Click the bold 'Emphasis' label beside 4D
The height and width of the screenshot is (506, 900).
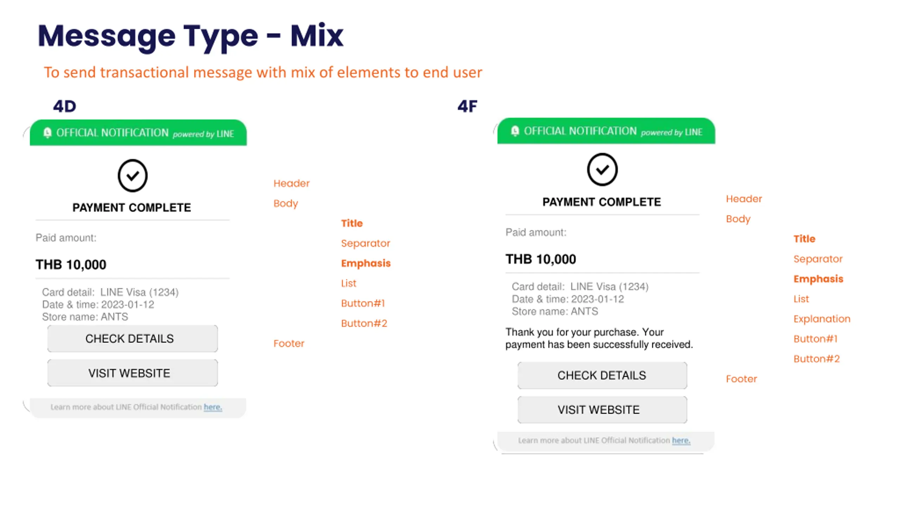click(x=366, y=263)
